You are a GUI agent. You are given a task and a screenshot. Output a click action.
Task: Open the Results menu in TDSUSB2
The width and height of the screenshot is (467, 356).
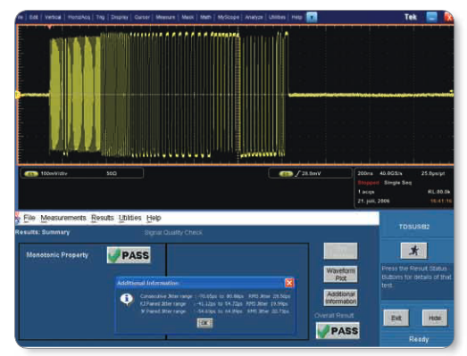point(103,218)
